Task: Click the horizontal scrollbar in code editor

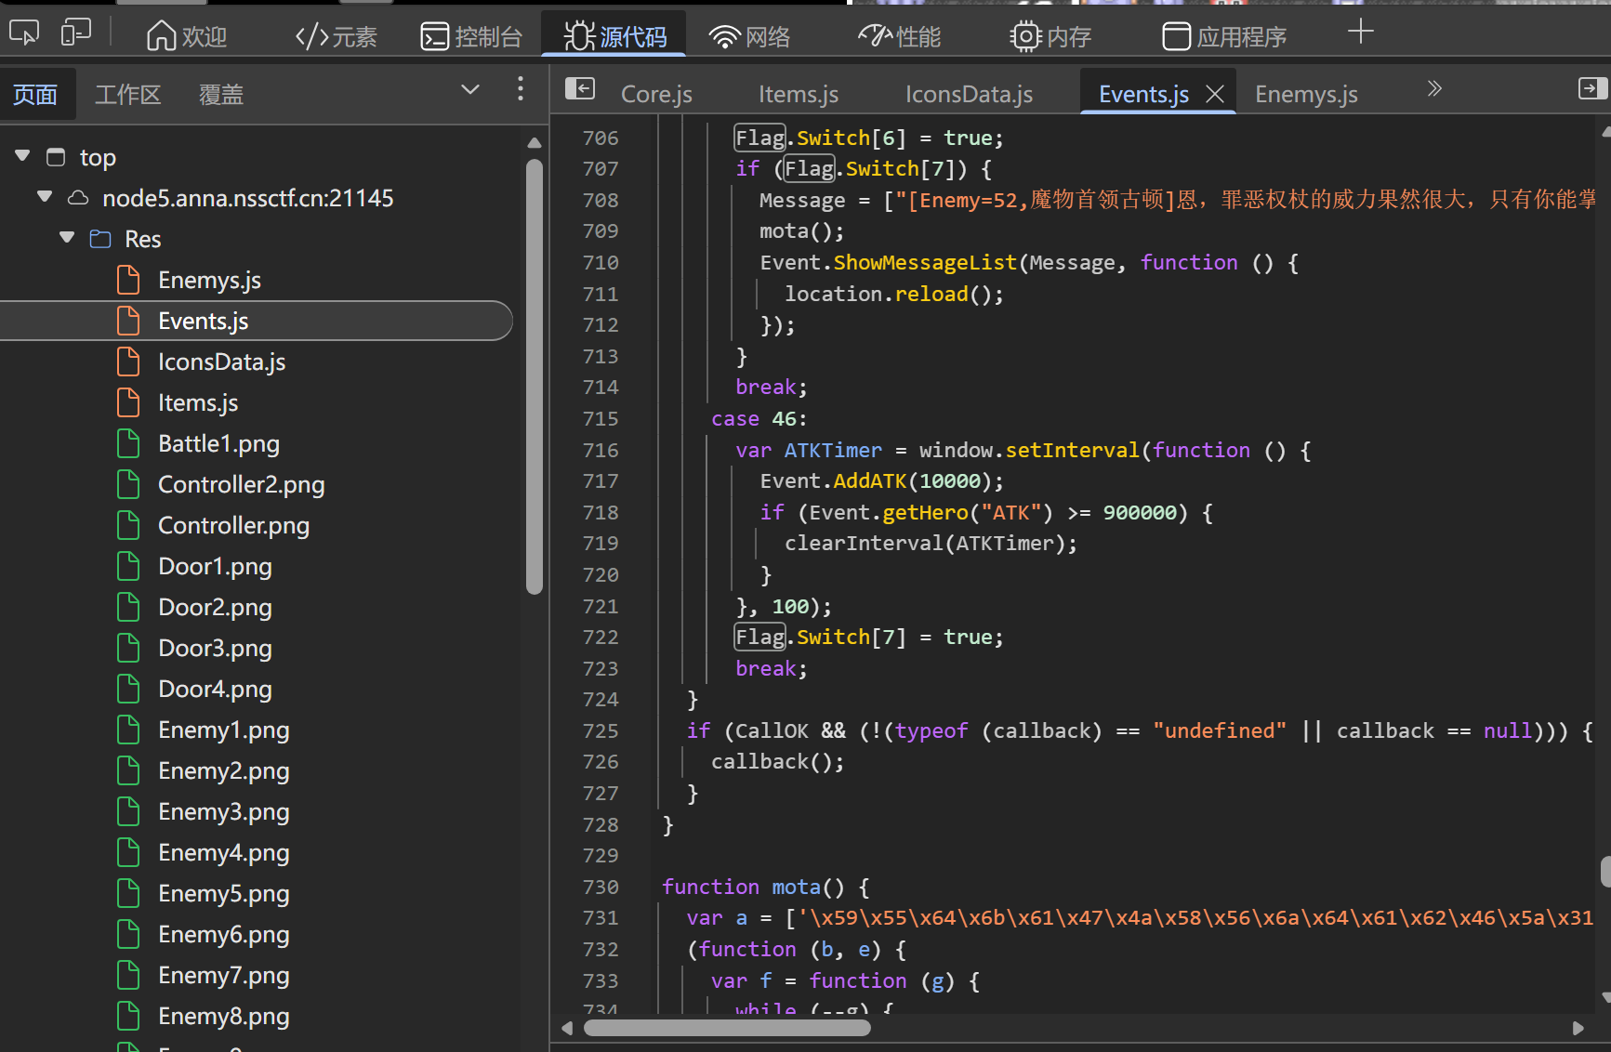Action: [727, 1028]
